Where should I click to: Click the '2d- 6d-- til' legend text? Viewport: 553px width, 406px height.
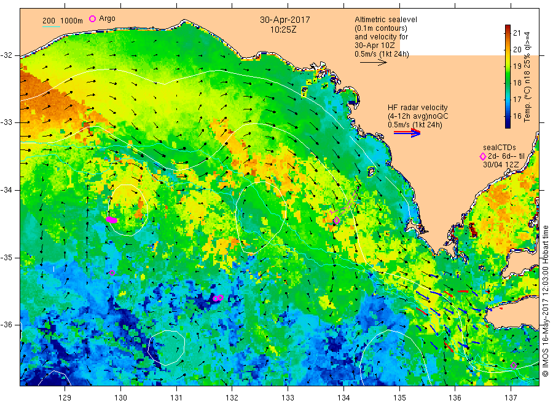(x=506, y=156)
